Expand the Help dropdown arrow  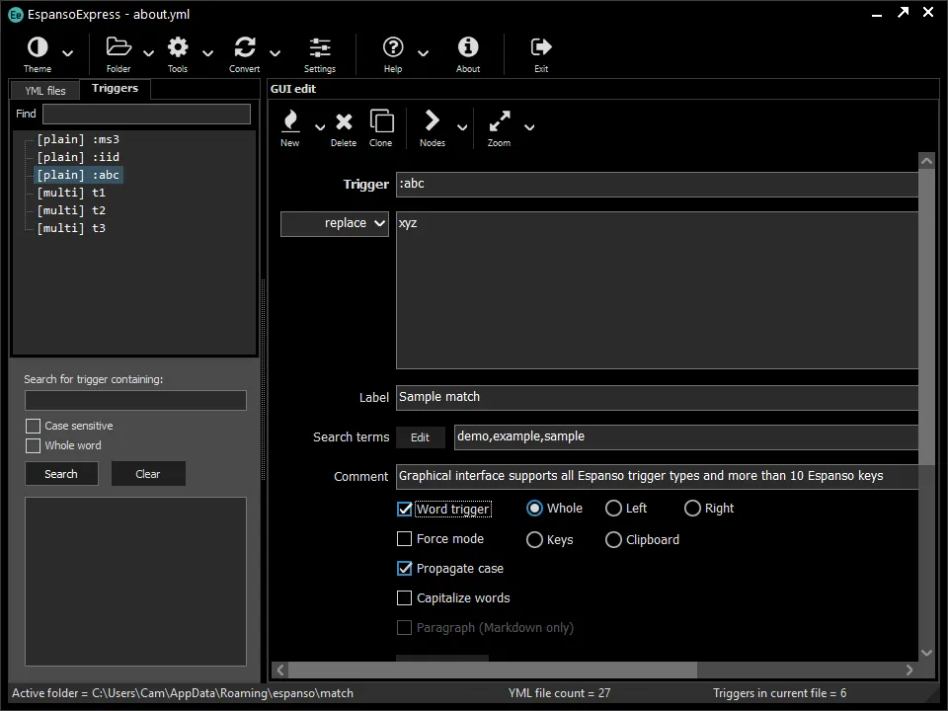tap(424, 53)
